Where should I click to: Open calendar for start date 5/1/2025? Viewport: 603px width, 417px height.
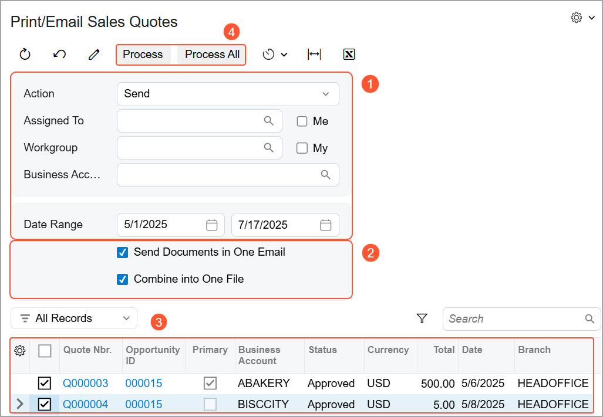(212, 225)
